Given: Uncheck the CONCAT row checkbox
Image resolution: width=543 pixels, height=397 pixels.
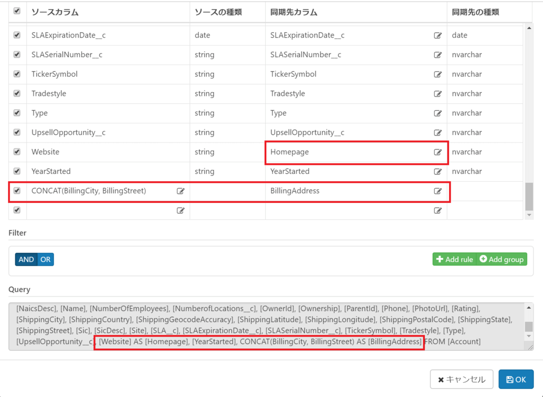Looking at the screenshot, I should point(17,191).
